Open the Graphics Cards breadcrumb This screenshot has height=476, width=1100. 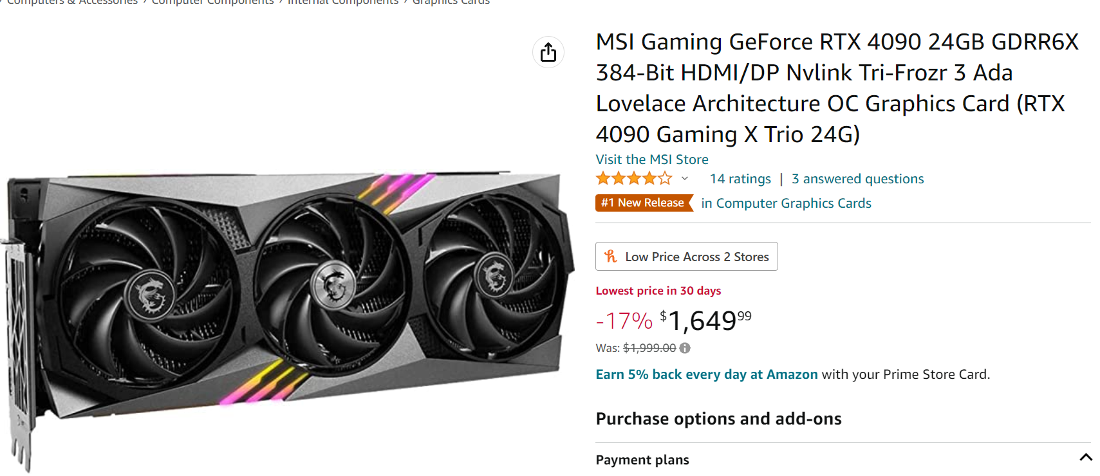tap(451, 3)
